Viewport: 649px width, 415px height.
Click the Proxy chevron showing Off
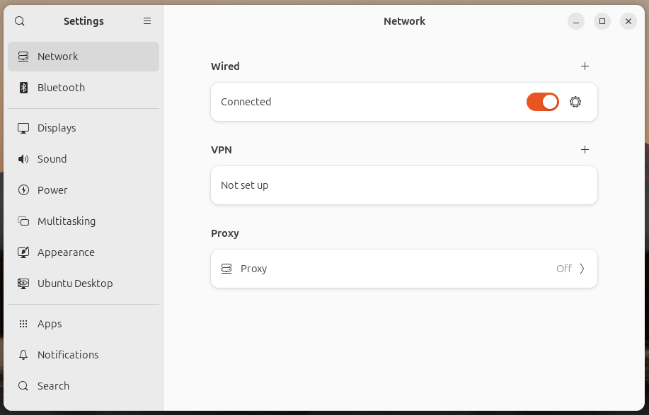(x=582, y=269)
